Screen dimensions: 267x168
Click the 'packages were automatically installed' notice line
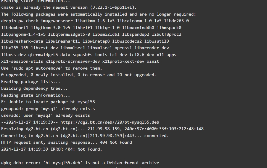pyautogui.click(x=98, y=14)
